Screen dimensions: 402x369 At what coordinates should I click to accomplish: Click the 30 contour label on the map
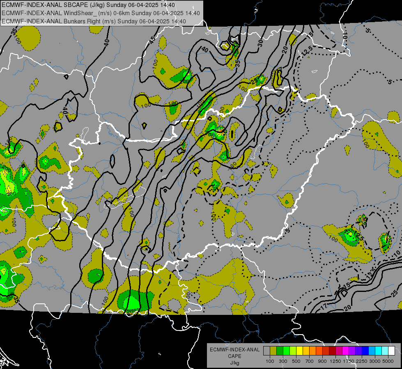click(260, 43)
